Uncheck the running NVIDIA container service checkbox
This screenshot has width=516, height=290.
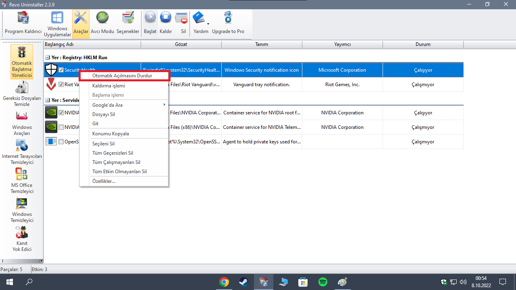(61, 113)
